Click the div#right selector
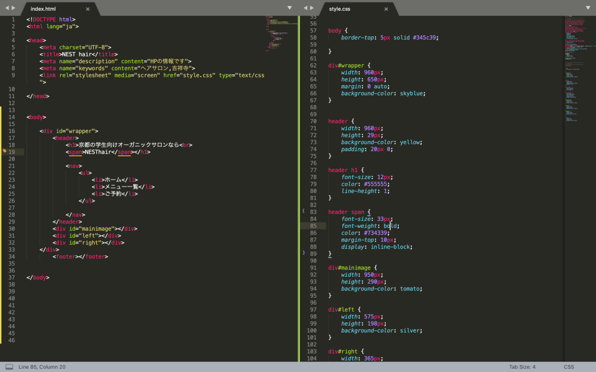 click(343, 351)
